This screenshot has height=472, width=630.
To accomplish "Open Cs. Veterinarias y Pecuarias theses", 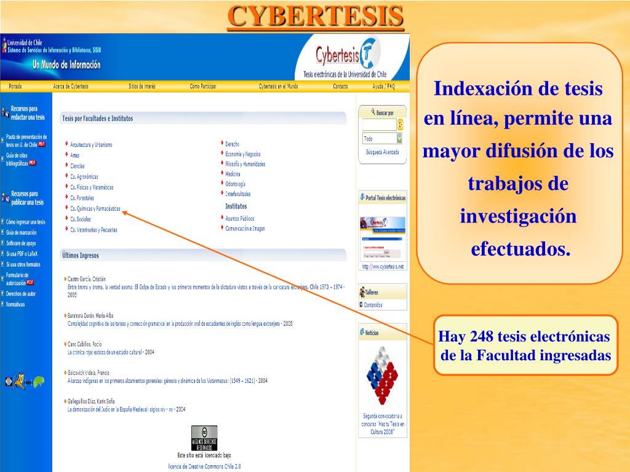I will tap(94, 230).
